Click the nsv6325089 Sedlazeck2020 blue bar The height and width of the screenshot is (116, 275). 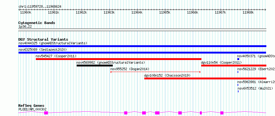point(142,53)
